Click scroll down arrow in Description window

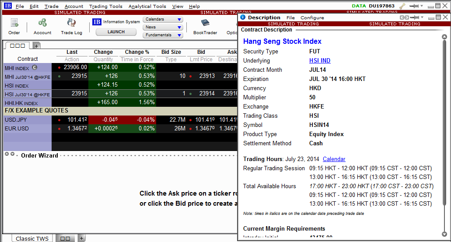click(444, 234)
